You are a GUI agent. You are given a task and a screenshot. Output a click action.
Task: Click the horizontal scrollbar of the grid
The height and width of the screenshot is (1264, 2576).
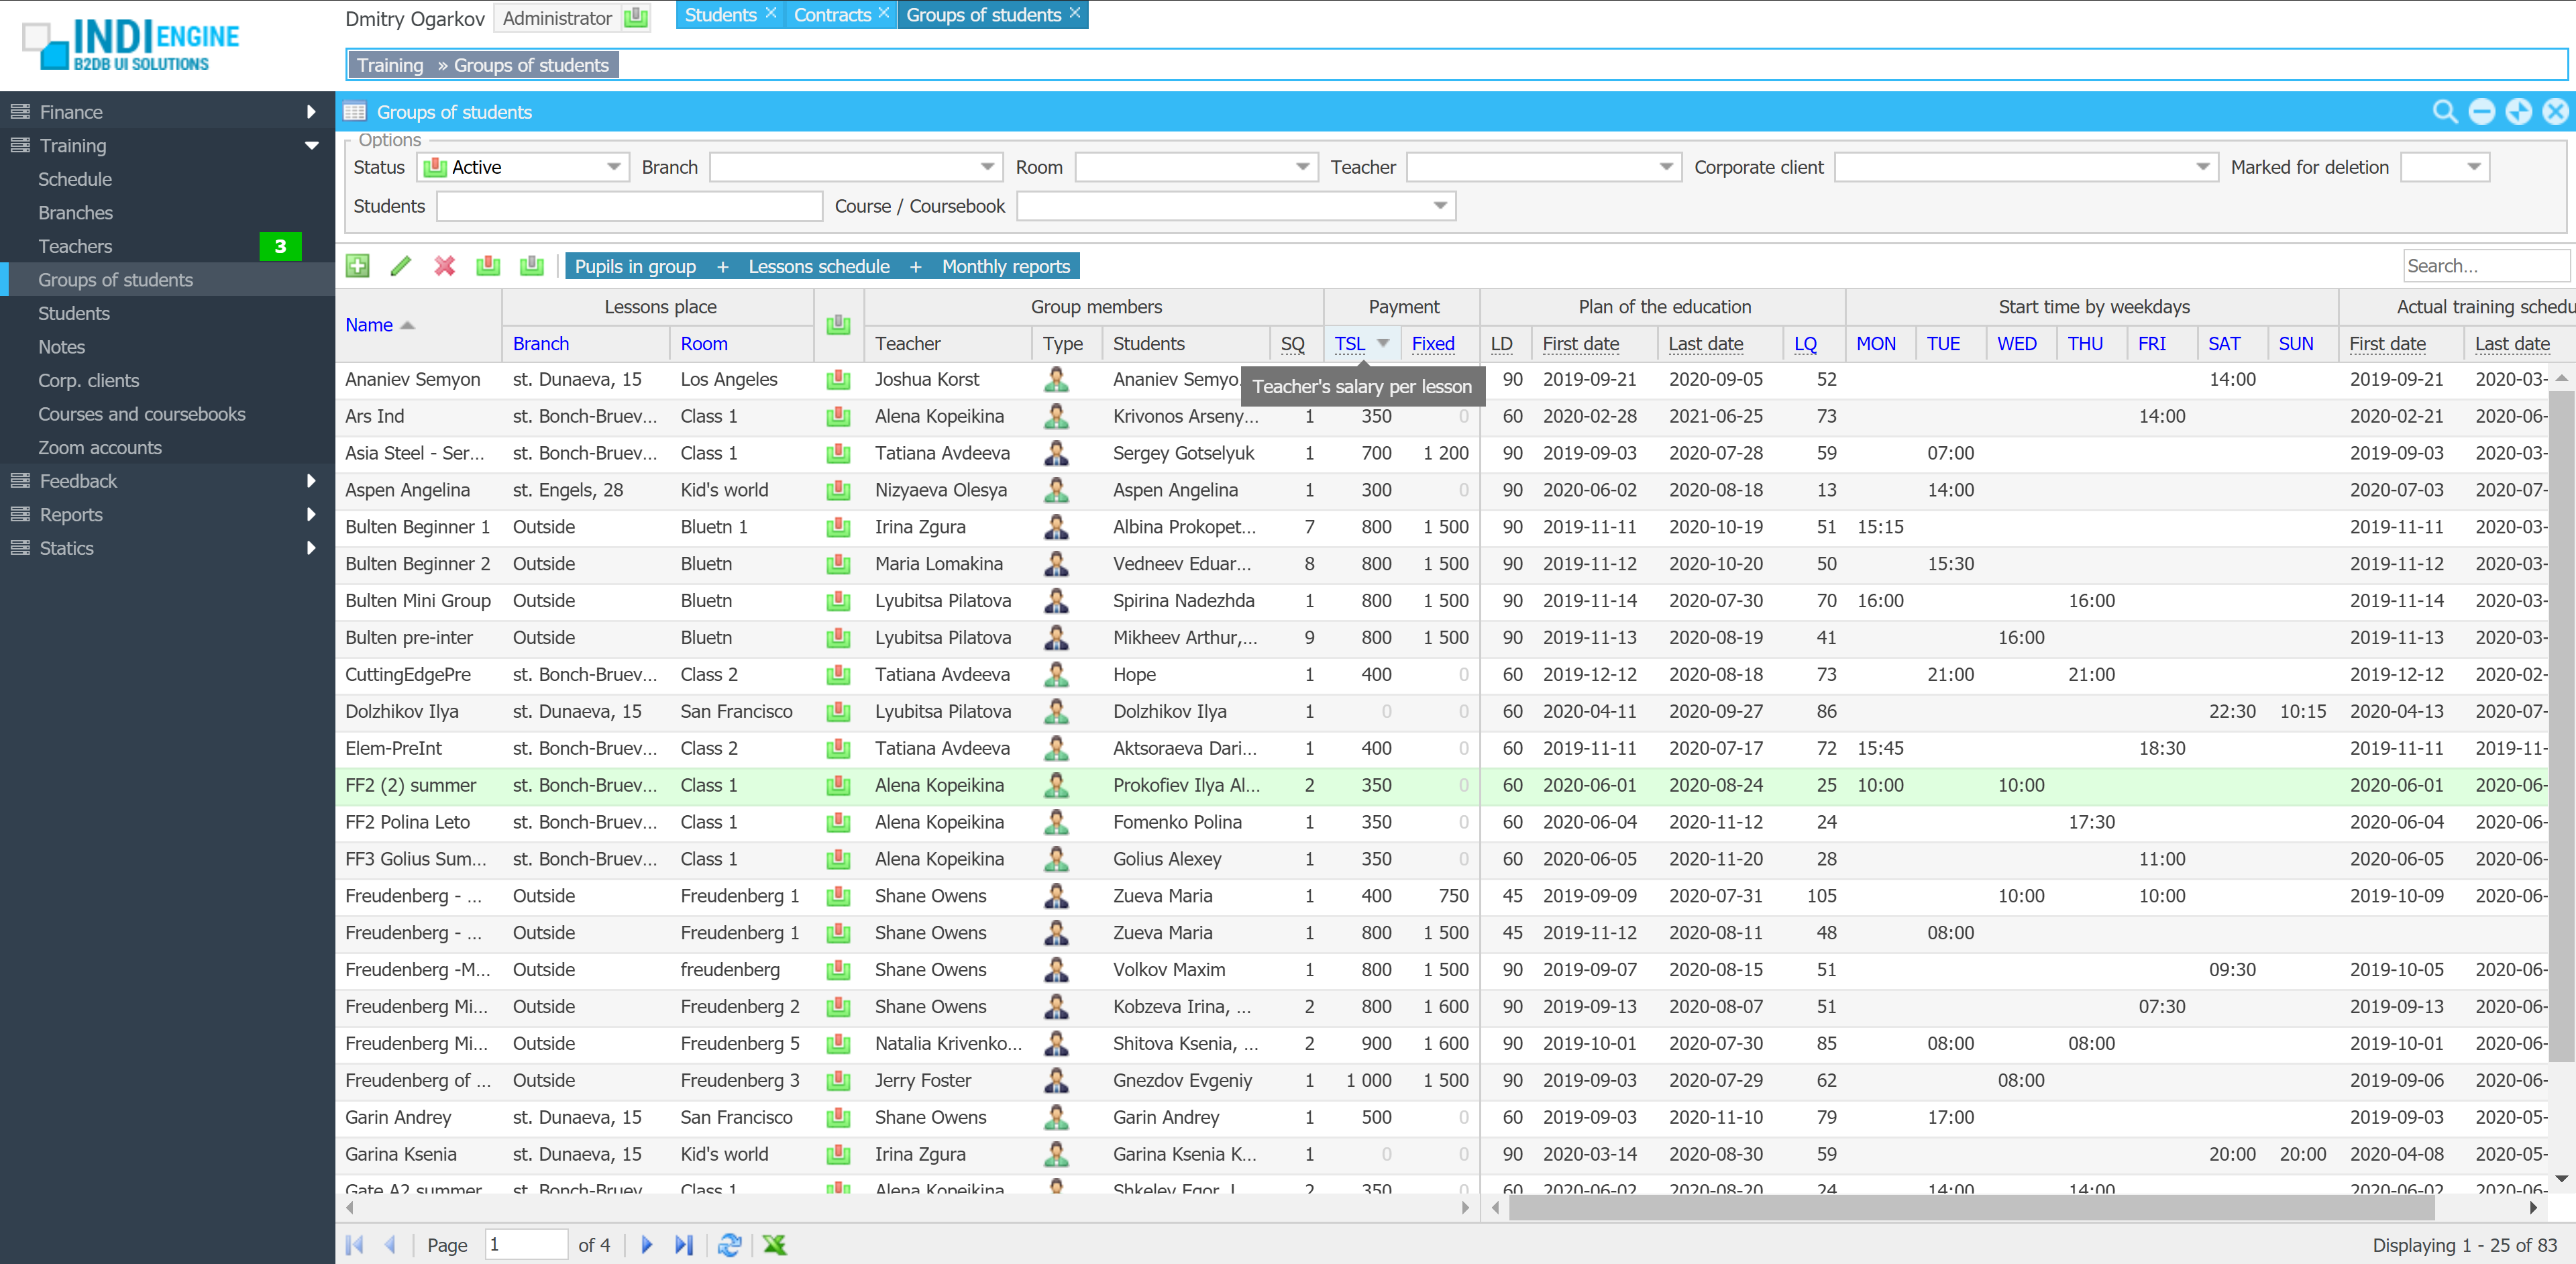(1970, 1208)
